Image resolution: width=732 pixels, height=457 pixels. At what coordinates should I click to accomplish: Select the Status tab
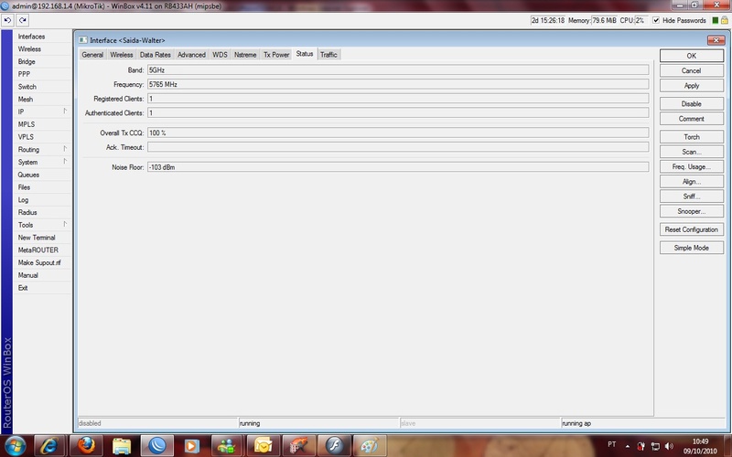coord(305,54)
